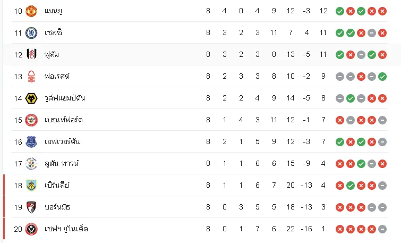401x243 pixels.
Task: Click the Manchester United crest in row 10
Action: 31,11
